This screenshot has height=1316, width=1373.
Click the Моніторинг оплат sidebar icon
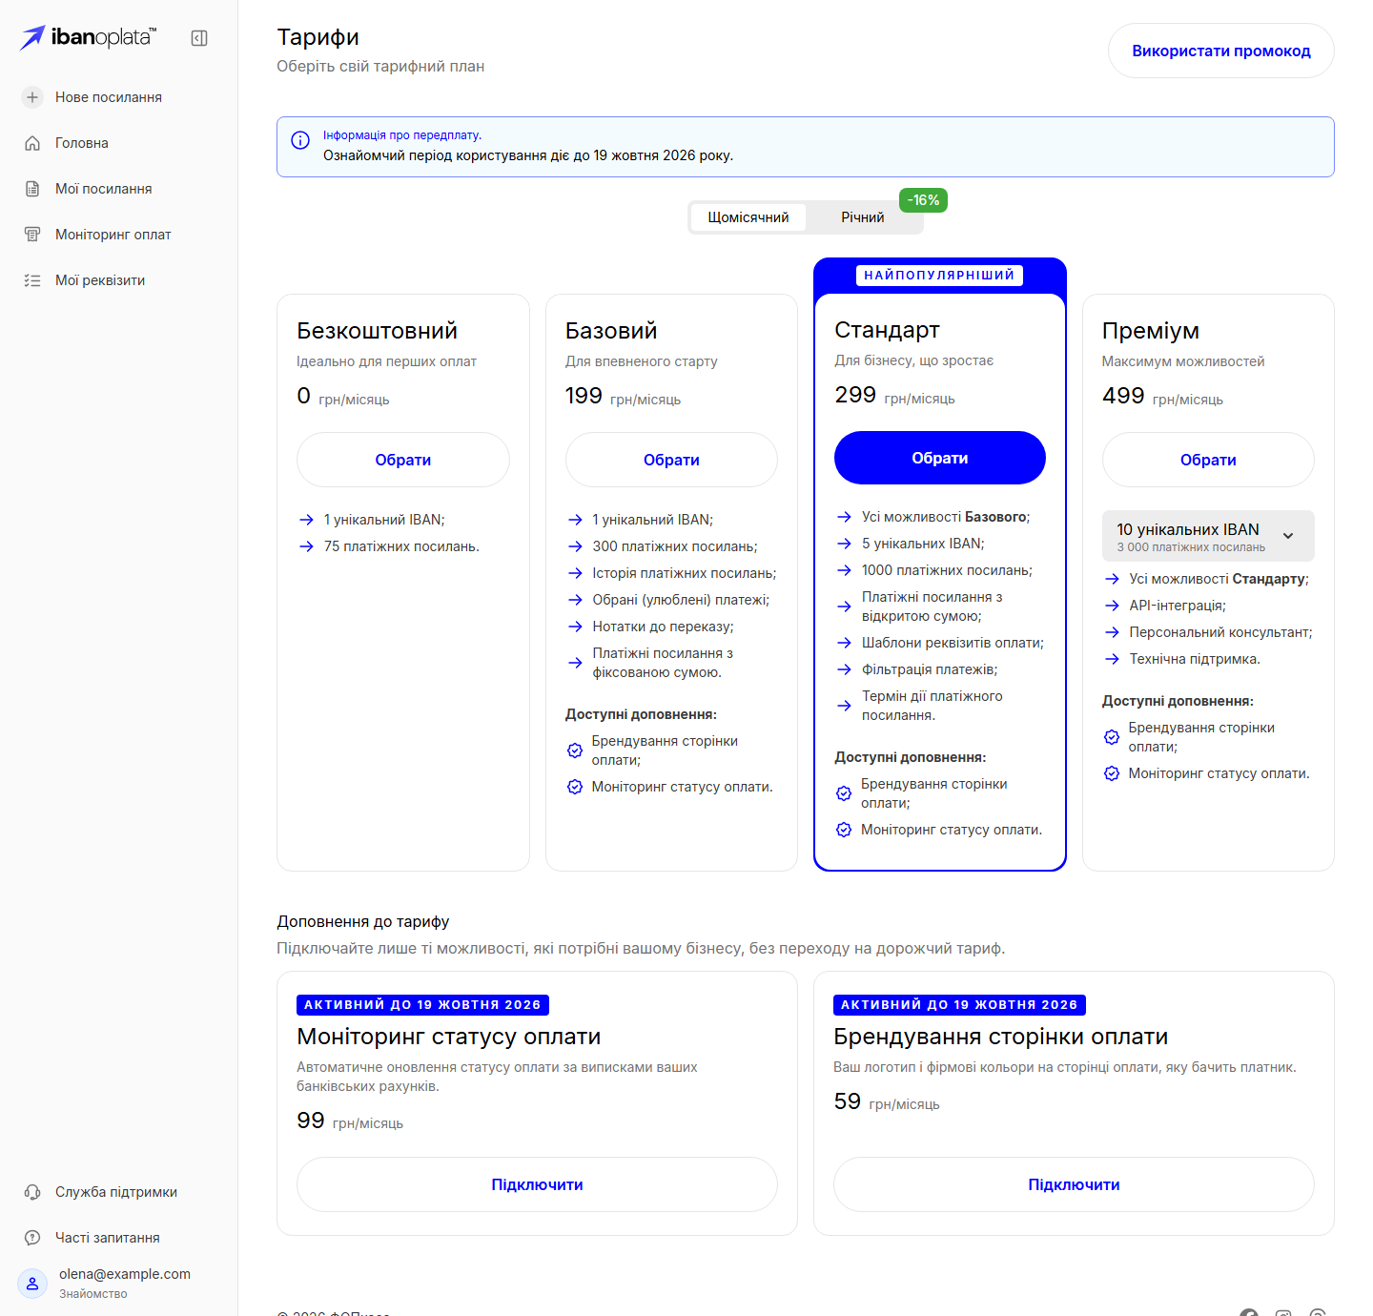[x=32, y=235]
